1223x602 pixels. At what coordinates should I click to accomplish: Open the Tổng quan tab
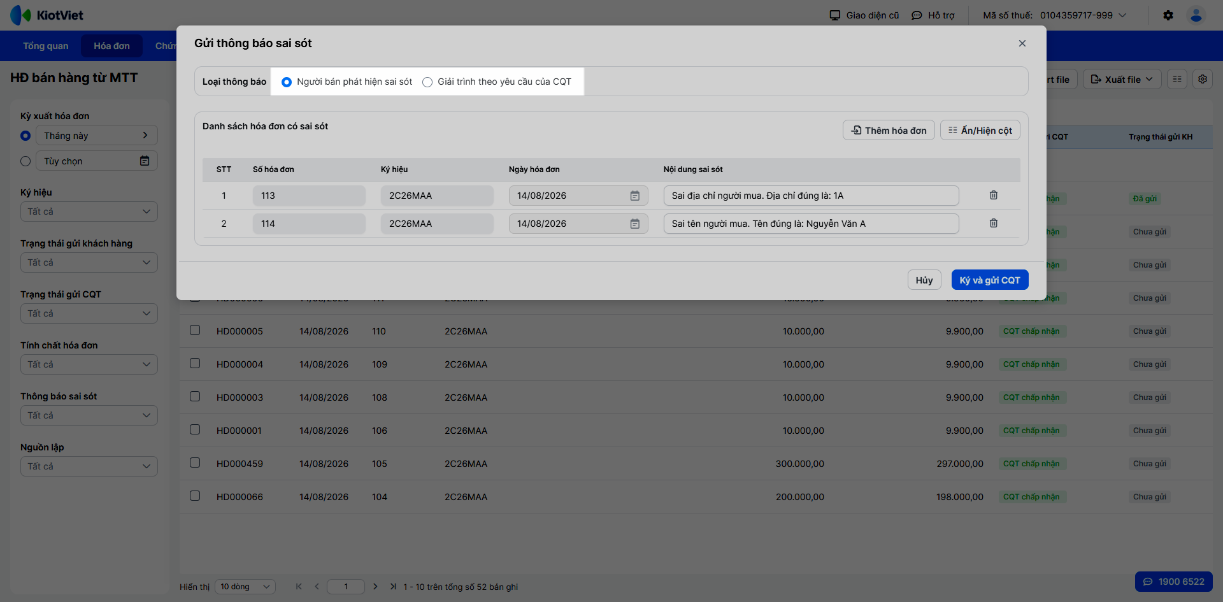[x=46, y=46]
